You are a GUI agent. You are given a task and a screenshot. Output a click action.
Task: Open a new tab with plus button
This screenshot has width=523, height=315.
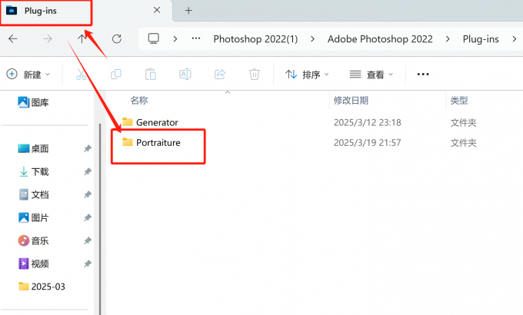[x=188, y=11]
